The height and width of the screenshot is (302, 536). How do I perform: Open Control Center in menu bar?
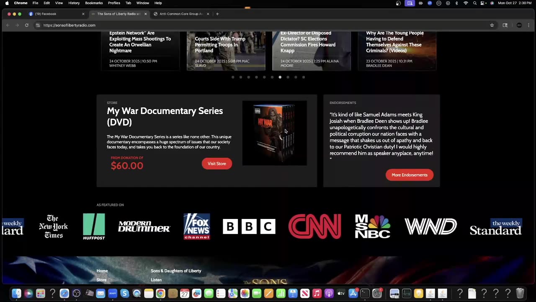tap(483, 3)
